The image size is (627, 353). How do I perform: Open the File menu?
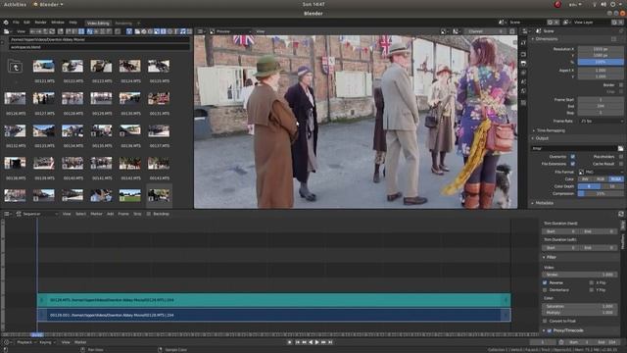point(16,23)
